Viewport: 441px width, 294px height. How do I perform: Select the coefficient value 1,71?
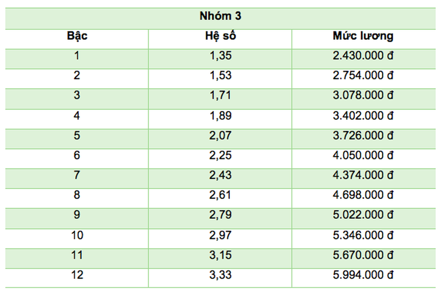(220, 95)
